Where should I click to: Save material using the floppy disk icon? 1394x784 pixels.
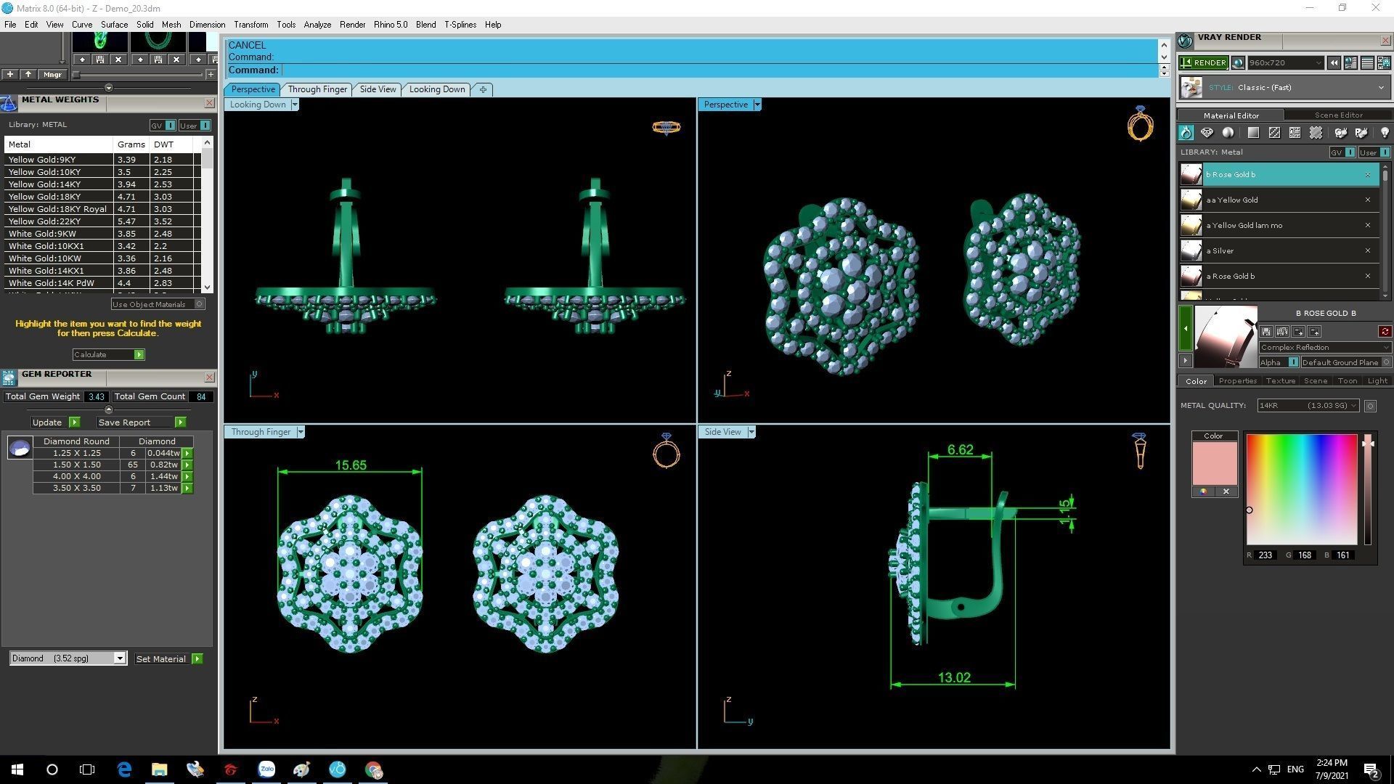point(1266,332)
